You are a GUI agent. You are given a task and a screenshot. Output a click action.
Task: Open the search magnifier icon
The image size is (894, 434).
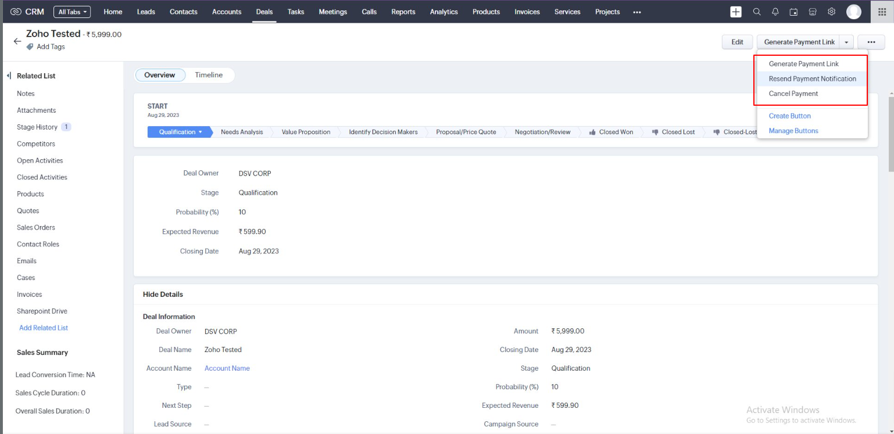coord(756,12)
